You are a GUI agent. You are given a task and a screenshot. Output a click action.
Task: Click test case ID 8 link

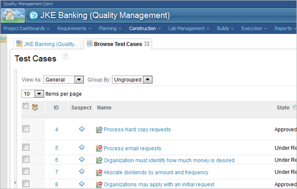pos(57,184)
